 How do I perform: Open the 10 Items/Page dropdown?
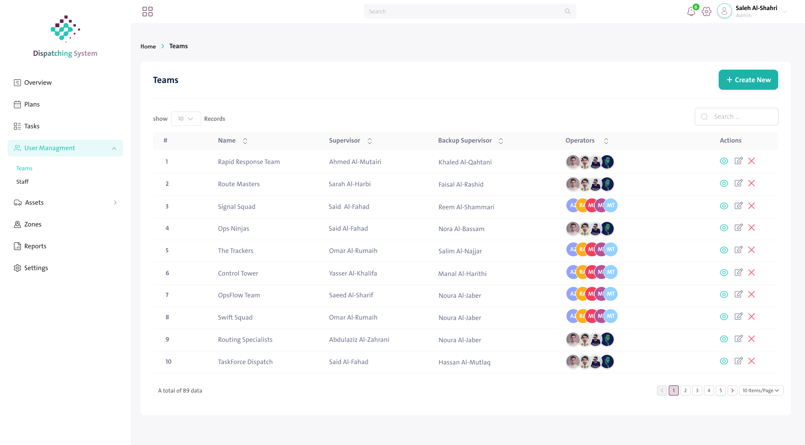click(x=761, y=390)
